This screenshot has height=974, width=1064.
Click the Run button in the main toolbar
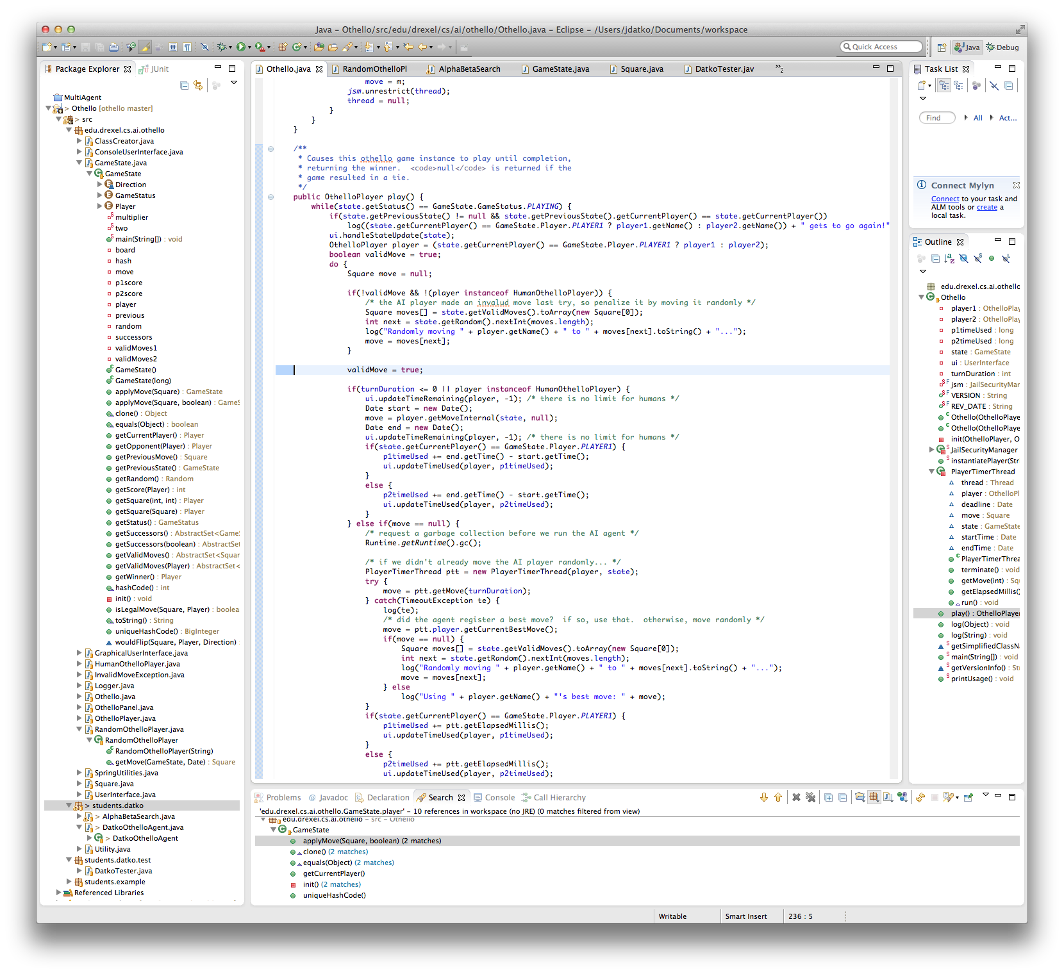pyautogui.click(x=240, y=47)
